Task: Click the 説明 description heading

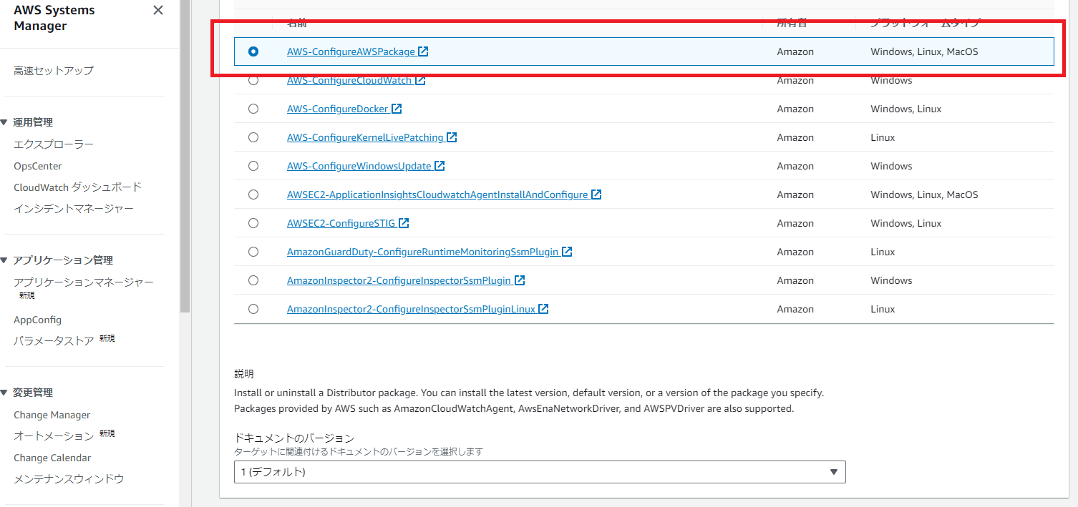Action: click(x=244, y=374)
